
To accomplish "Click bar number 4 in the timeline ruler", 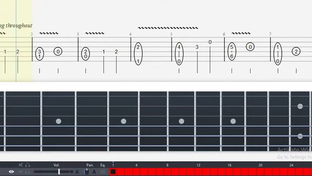I will 136,165.
